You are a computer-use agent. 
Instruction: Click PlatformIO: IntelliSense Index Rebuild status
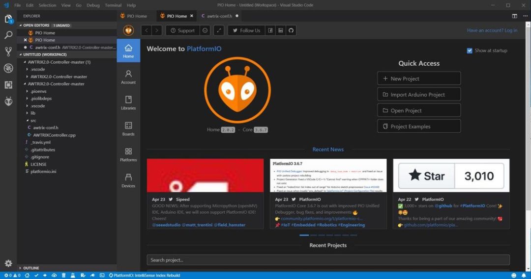pos(144,275)
